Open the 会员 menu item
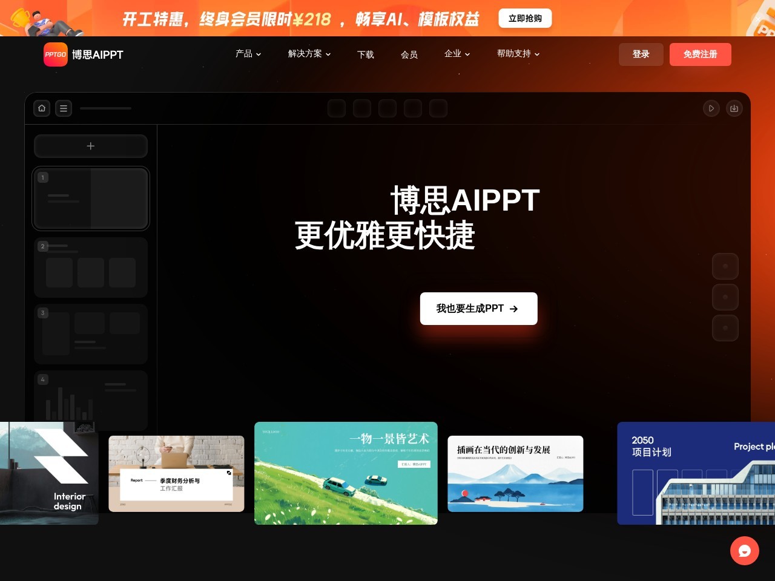Screen dimensions: 775x581 409,54
